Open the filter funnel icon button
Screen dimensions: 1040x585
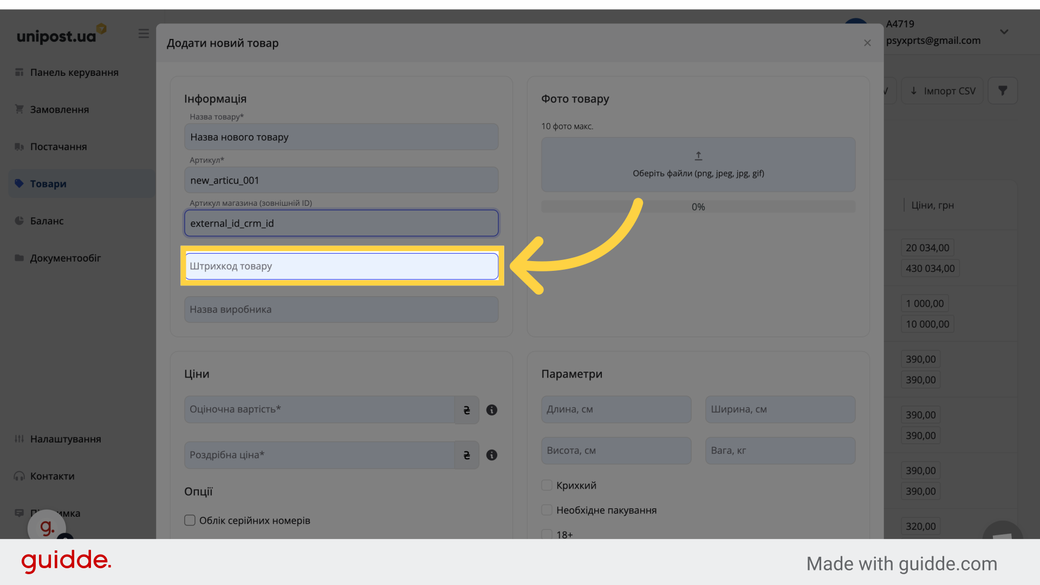tap(1003, 90)
